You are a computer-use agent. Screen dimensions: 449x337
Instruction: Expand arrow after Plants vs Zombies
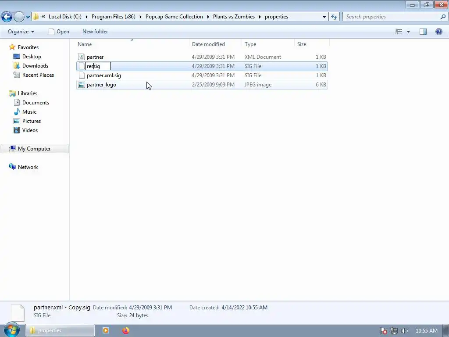point(260,17)
